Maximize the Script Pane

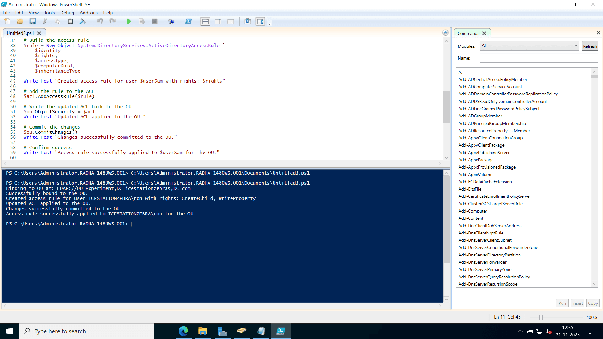[x=231, y=21]
